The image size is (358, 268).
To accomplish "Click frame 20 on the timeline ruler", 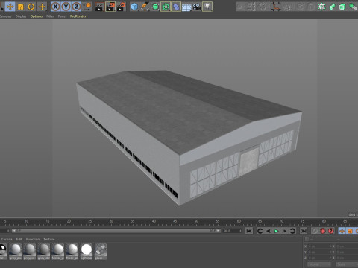I will [69, 221].
